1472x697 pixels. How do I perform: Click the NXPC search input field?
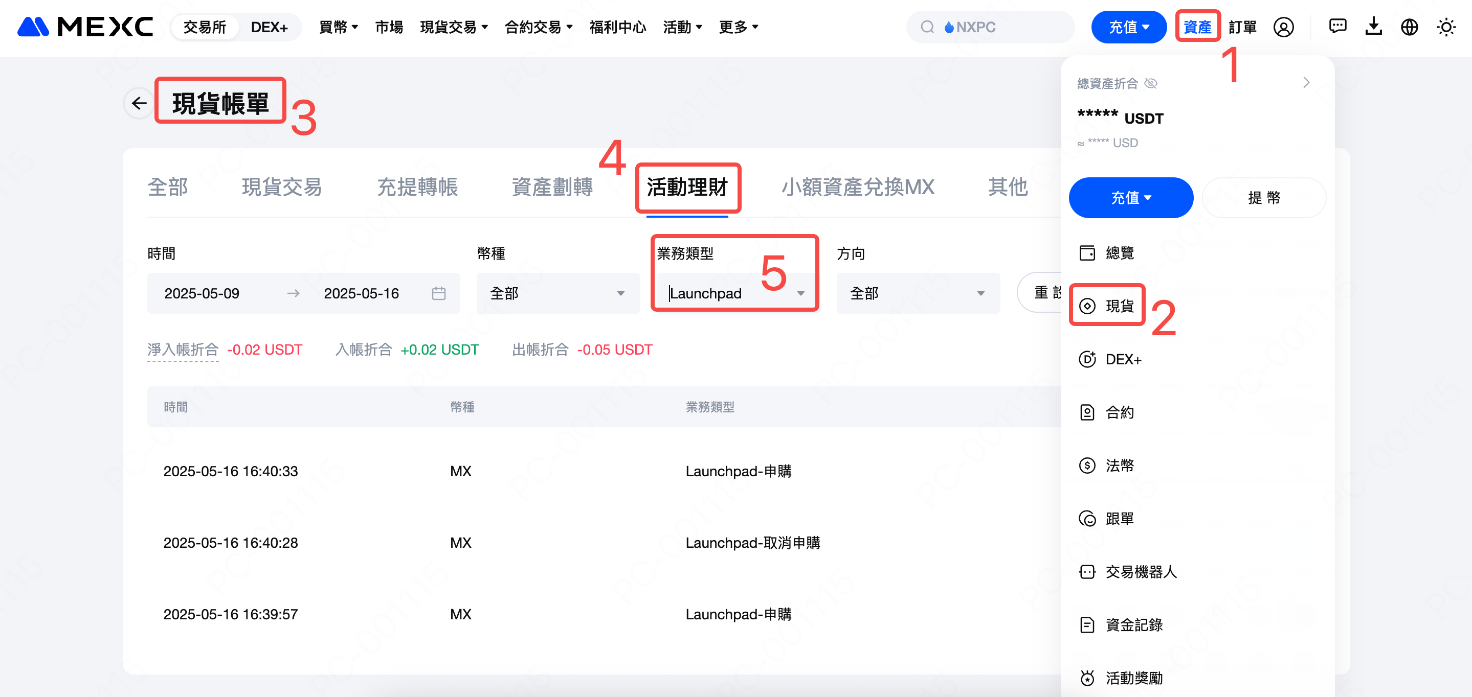tap(990, 27)
